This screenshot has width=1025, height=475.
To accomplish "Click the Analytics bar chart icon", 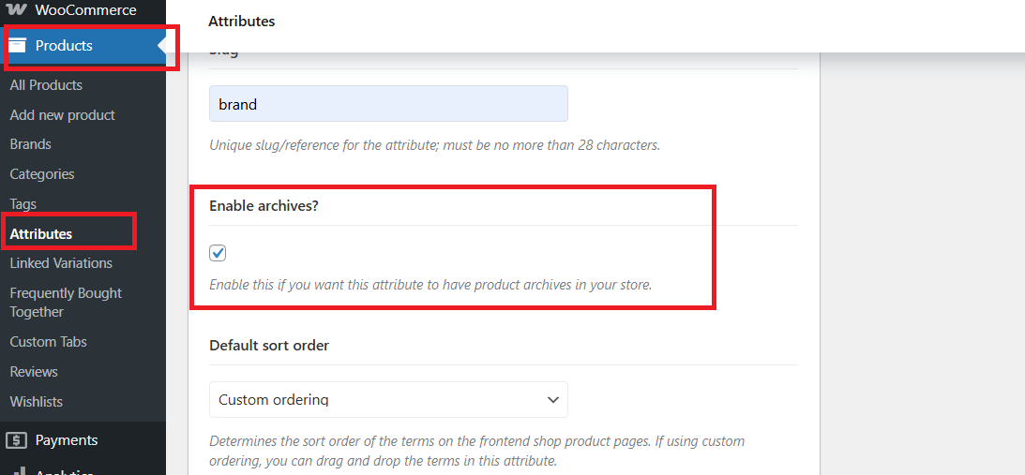I will pyautogui.click(x=20, y=470).
